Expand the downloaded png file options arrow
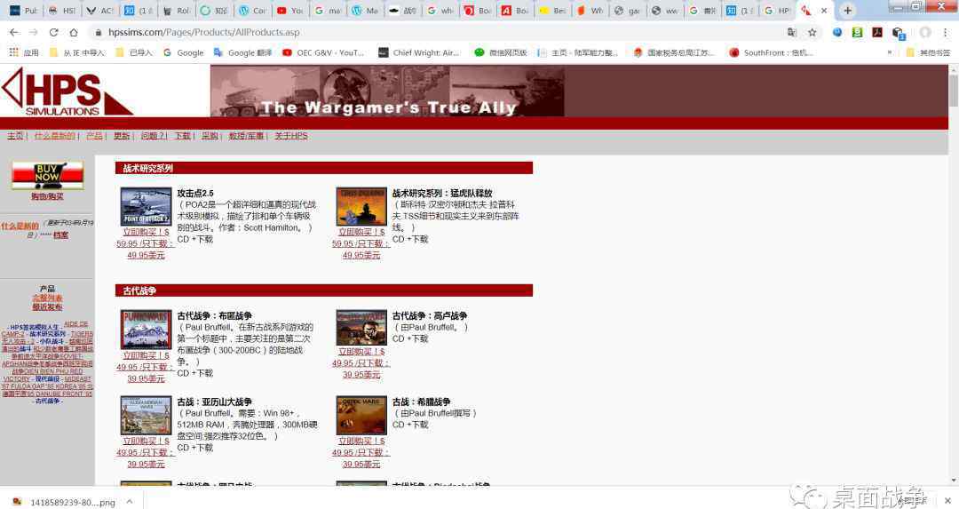This screenshot has width=959, height=509. tap(130, 502)
